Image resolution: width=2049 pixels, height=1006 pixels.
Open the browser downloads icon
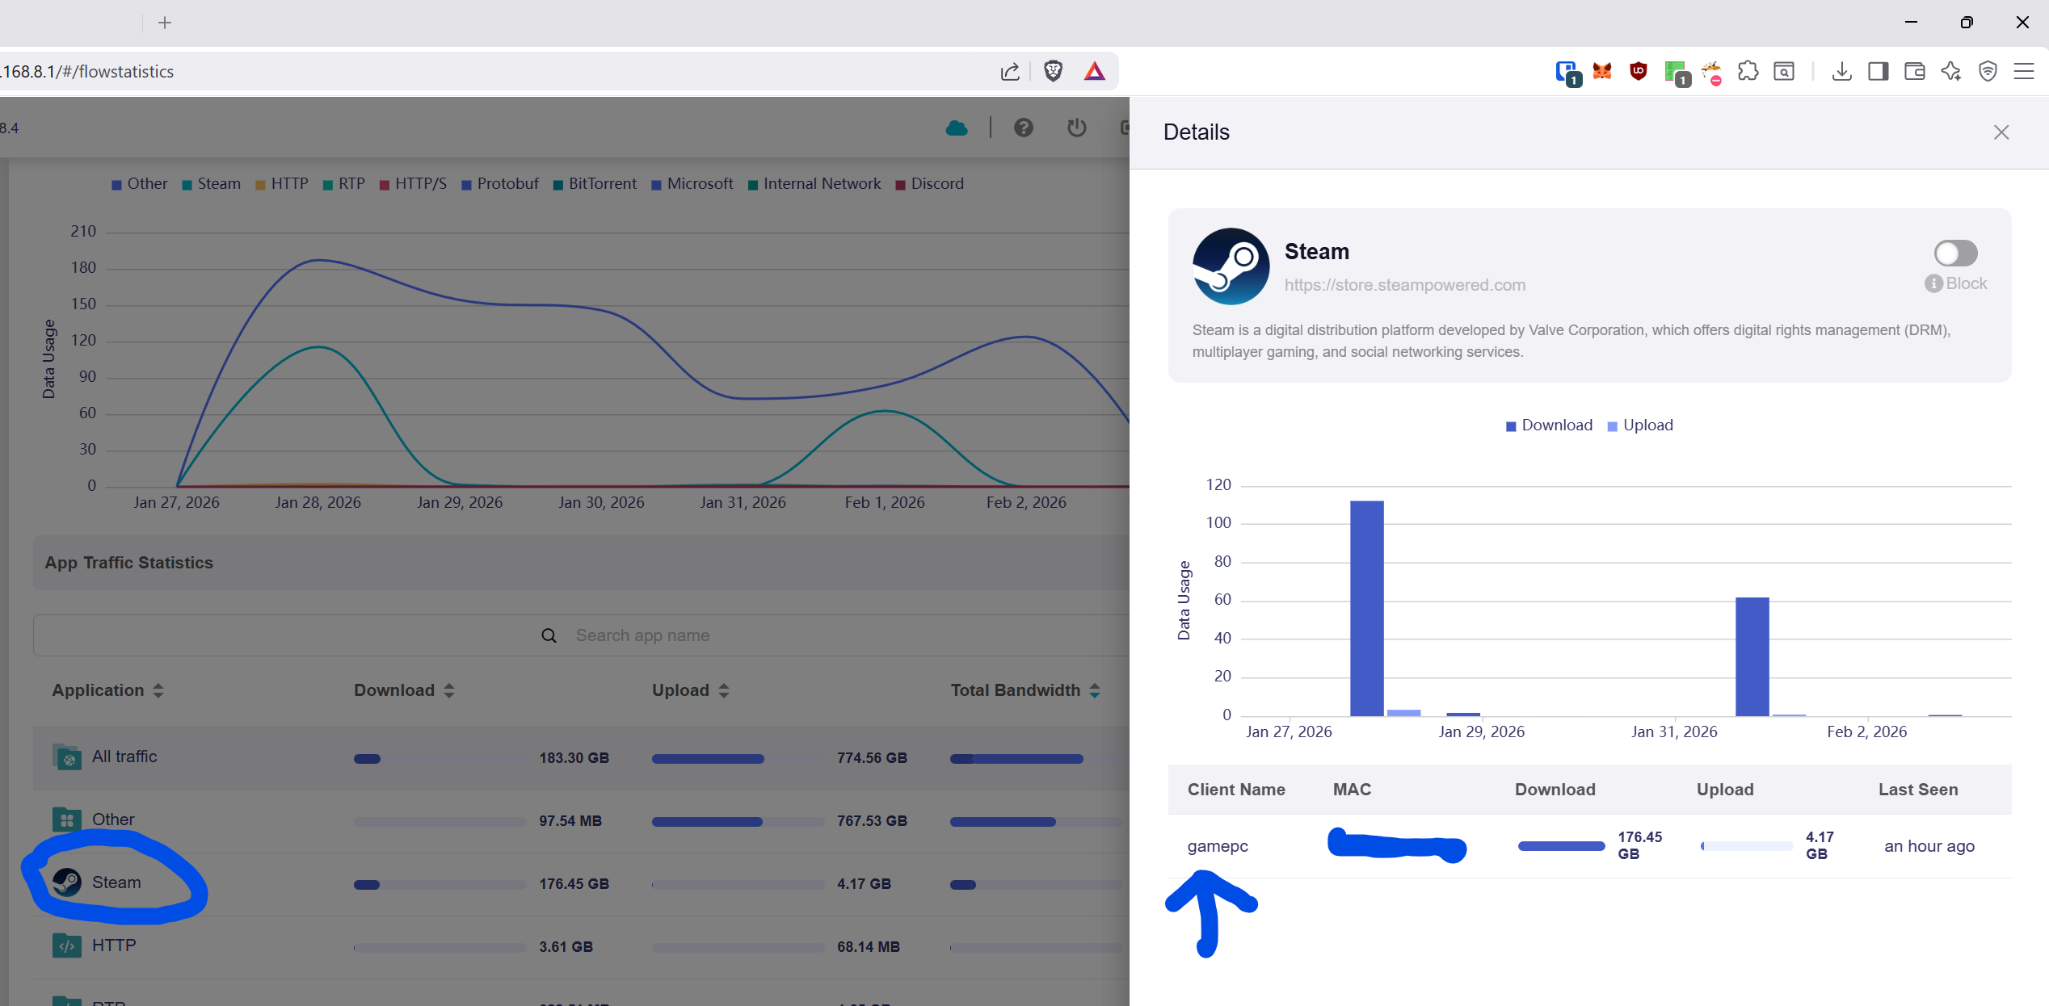[1841, 71]
